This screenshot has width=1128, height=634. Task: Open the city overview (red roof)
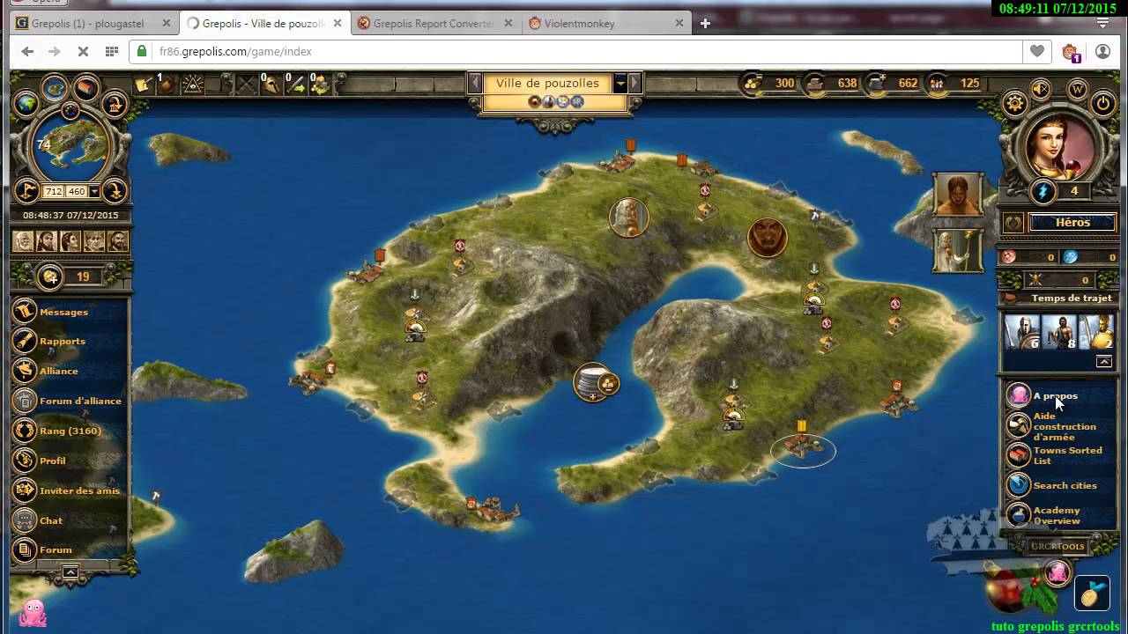click(x=85, y=88)
